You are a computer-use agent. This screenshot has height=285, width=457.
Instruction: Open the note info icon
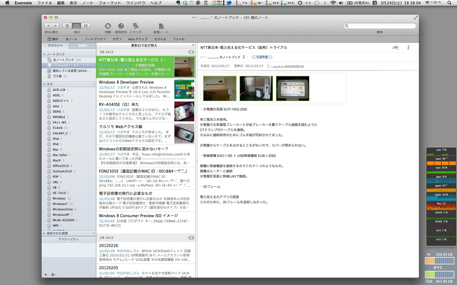point(408,47)
